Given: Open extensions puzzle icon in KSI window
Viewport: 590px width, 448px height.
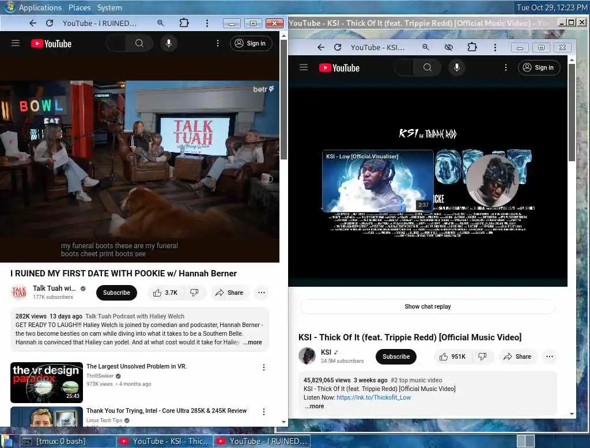Looking at the screenshot, I should (472, 47).
